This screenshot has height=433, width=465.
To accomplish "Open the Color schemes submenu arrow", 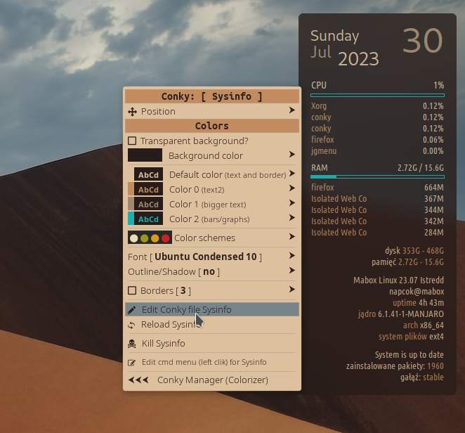I will [292, 238].
